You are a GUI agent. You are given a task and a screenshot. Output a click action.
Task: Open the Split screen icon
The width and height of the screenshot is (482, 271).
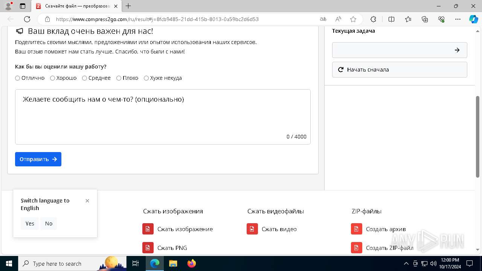click(392, 19)
